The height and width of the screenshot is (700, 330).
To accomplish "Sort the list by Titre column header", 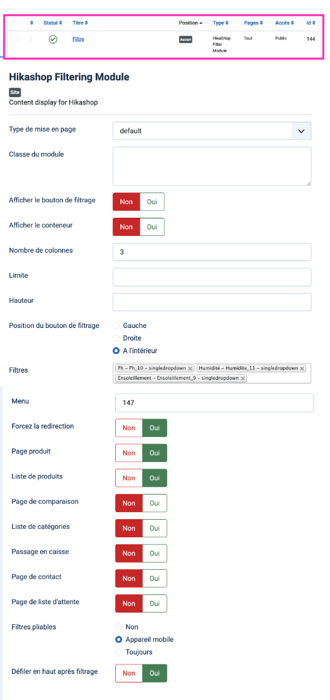I will 80,23.
